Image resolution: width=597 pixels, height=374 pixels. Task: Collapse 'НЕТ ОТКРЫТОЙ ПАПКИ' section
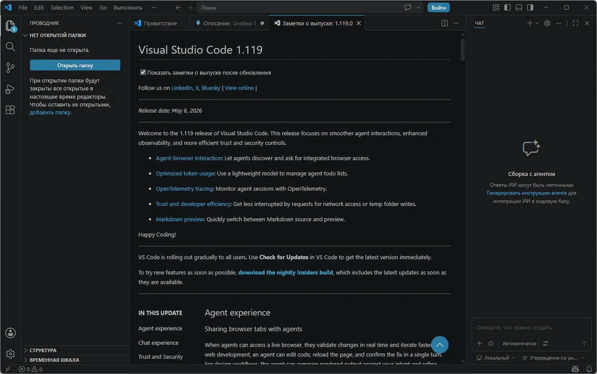coord(76,35)
